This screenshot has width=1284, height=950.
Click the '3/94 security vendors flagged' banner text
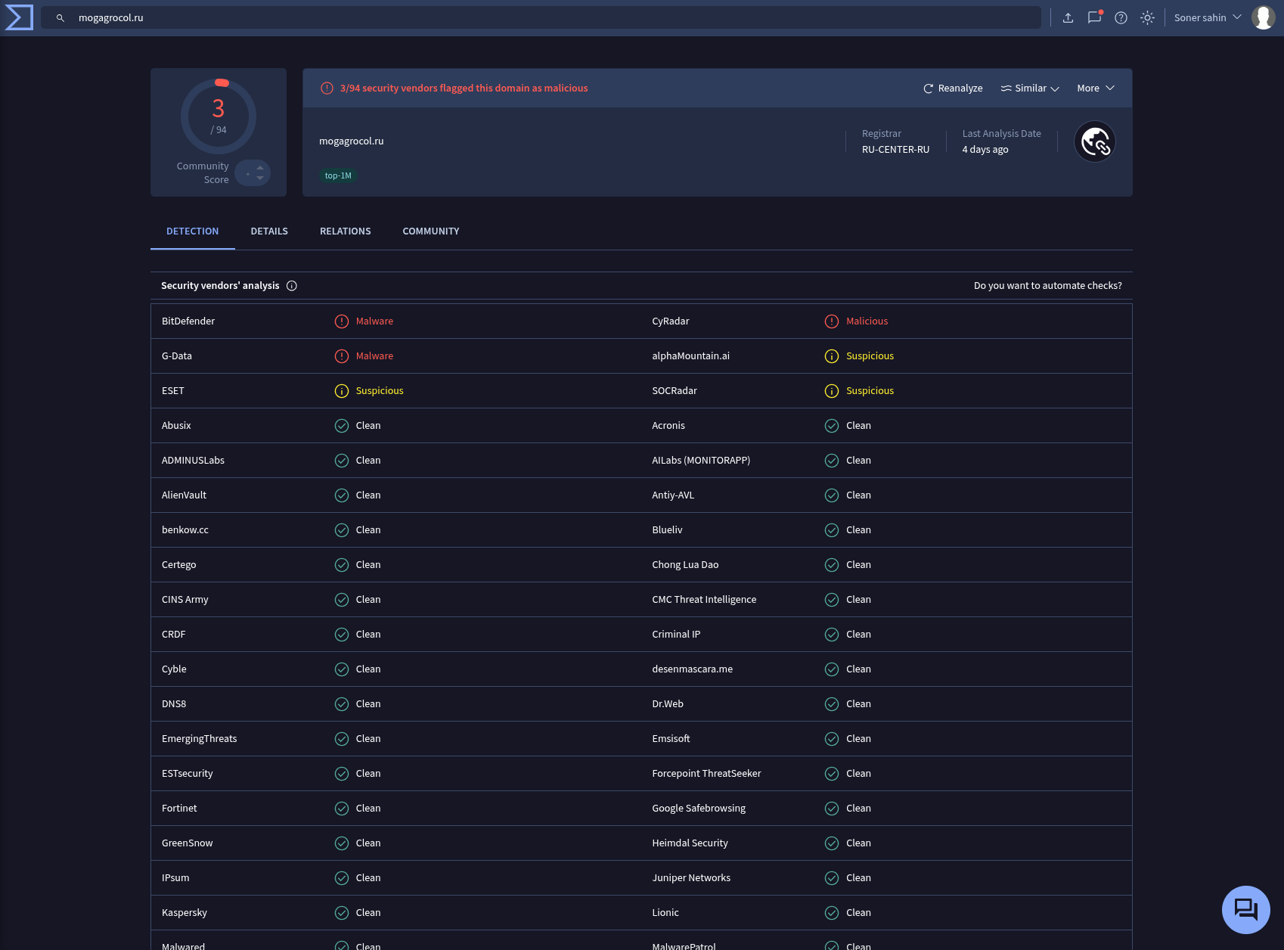[x=464, y=88]
